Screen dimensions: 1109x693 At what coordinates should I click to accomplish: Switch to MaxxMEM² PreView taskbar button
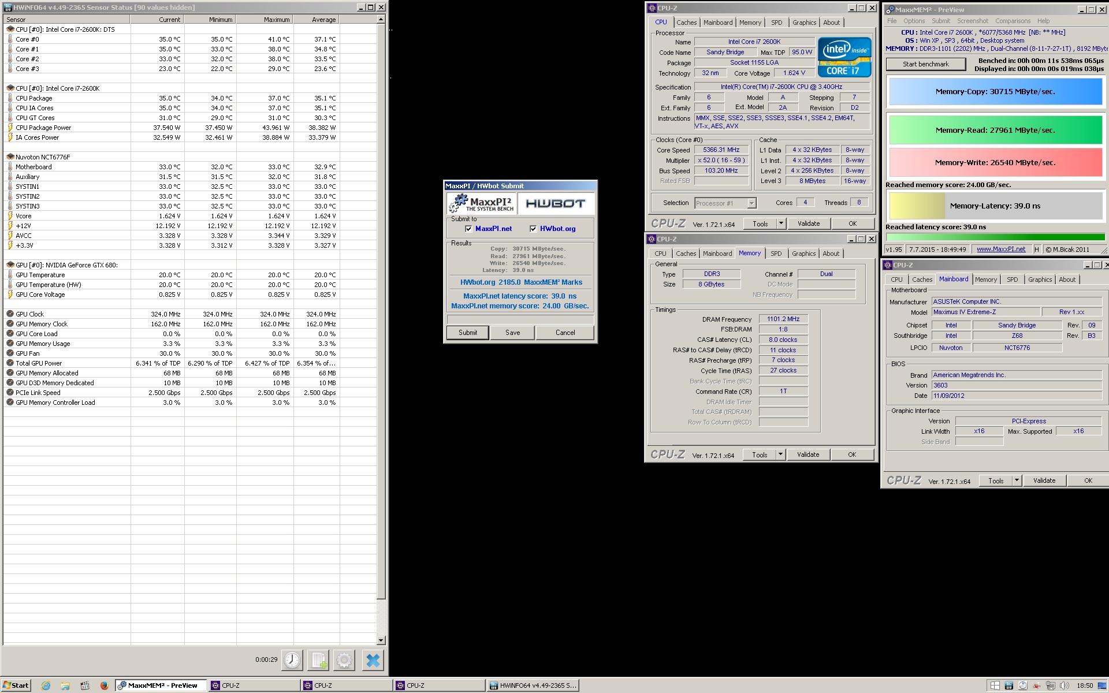[x=161, y=685]
